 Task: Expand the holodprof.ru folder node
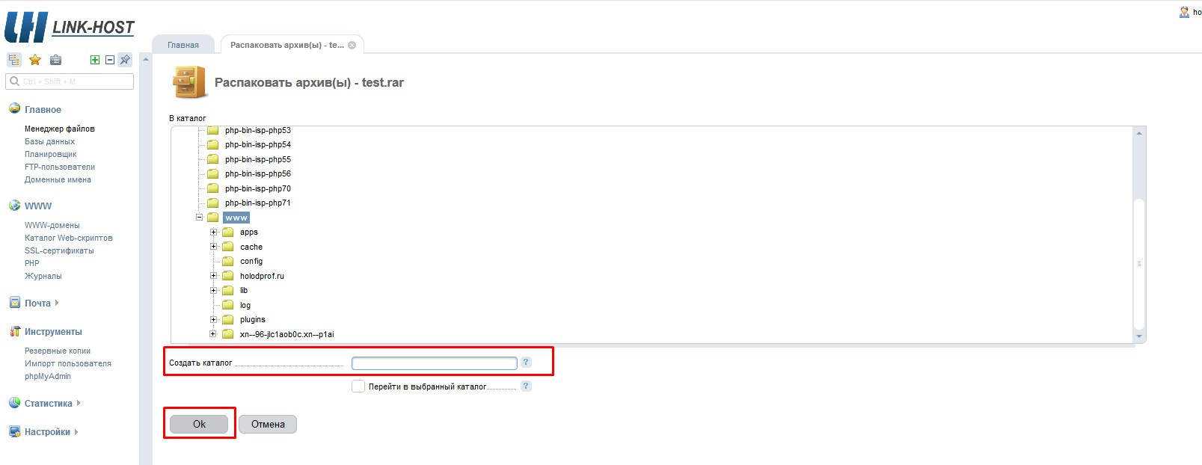(214, 276)
